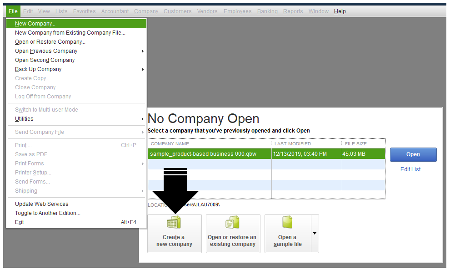Open the Employees menu

pyautogui.click(x=237, y=11)
